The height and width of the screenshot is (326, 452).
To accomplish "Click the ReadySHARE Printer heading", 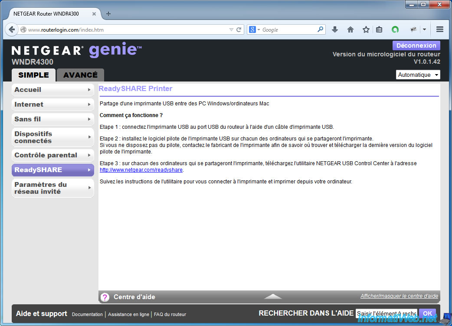I will tap(135, 89).
